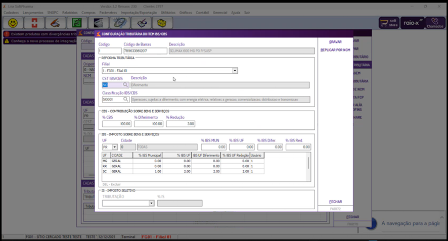Image resolution: width=448 pixels, height=241 pixels.
Task: Expand the Filial dropdown
Action: [x=235, y=71]
